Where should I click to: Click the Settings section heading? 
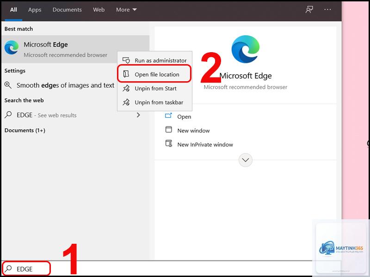pos(15,71)
